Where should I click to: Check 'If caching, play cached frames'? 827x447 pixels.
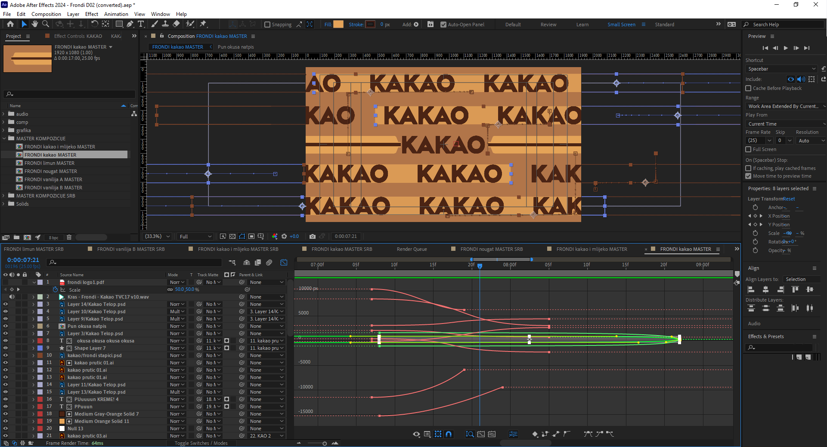[x=748, y=168]
